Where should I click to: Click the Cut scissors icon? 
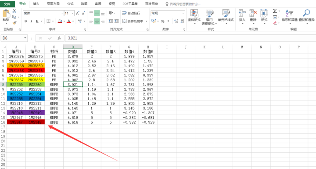[14, 11]
